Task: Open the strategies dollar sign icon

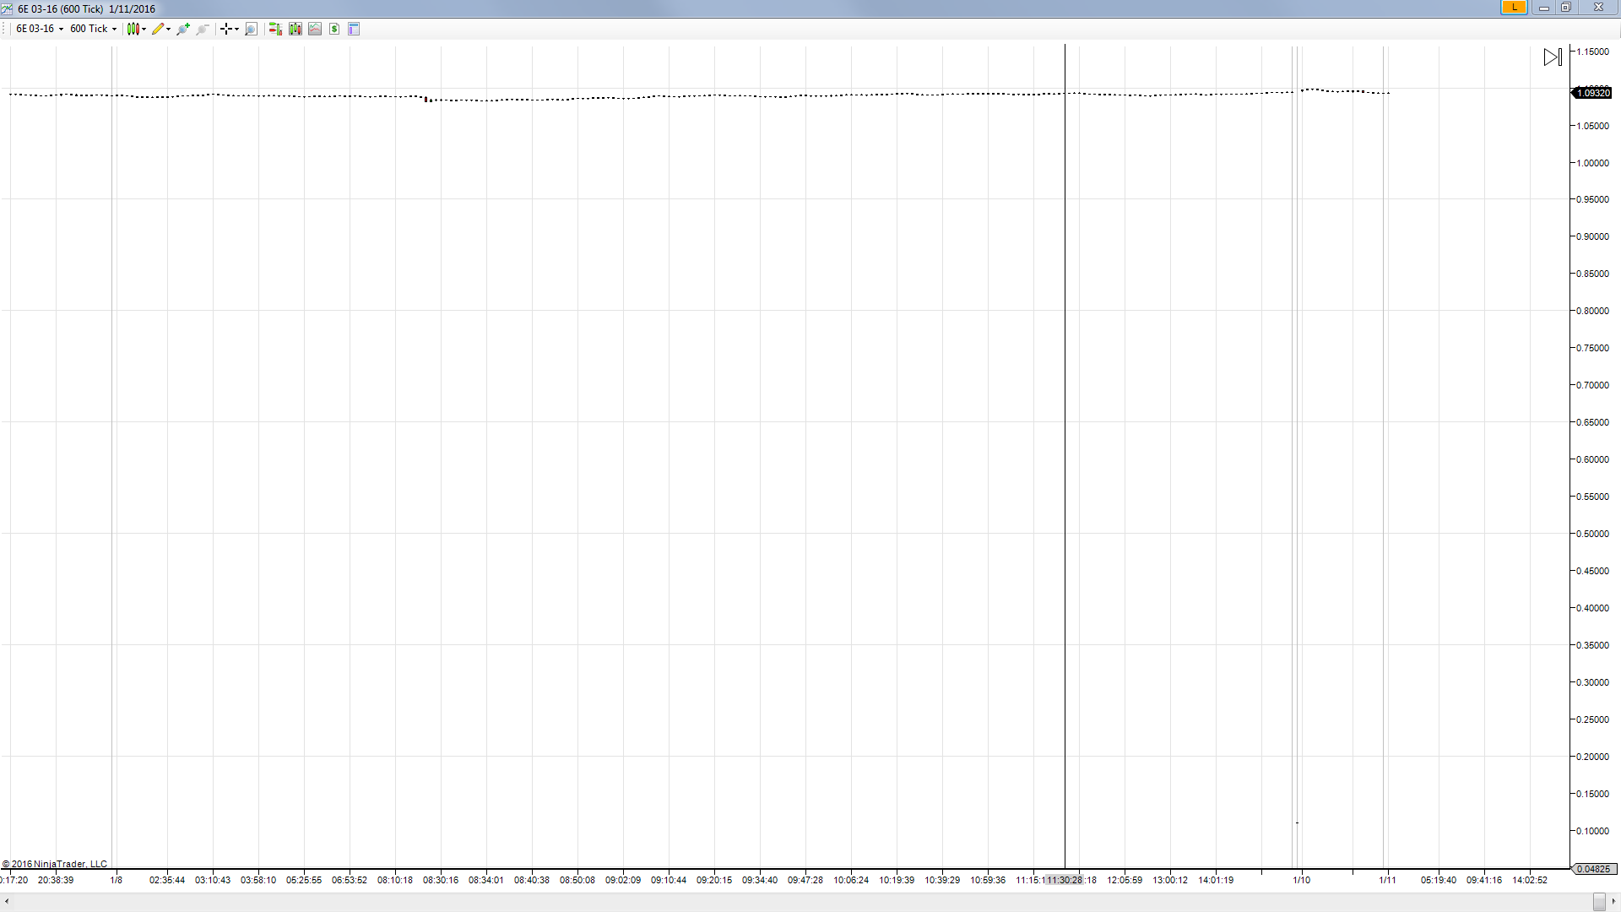Action: pyautogui.click(x=334, y=29)
